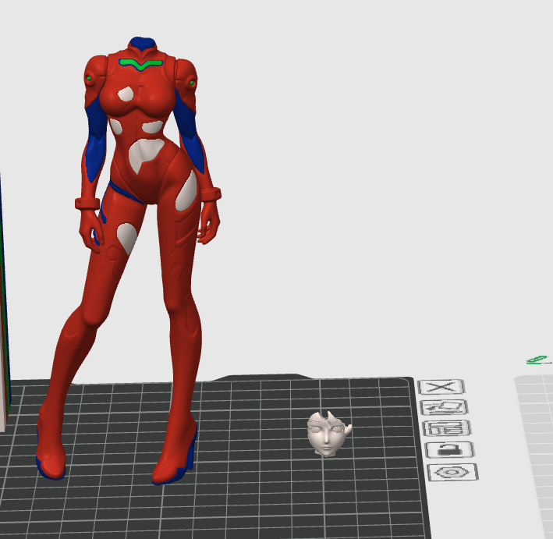Auto-orient objects on this plate
This screenshot has height=539, width=553.
pos(444,407)
